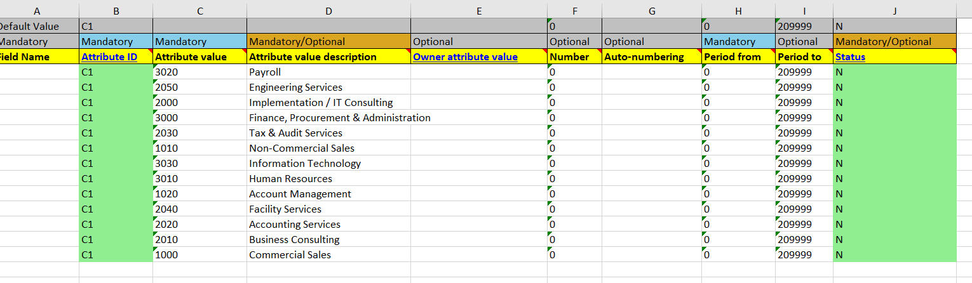Select Status N in Commercial Sales row
Viewport: 972px width, 283px height.
pyautogui.click(x=894, y=254)
